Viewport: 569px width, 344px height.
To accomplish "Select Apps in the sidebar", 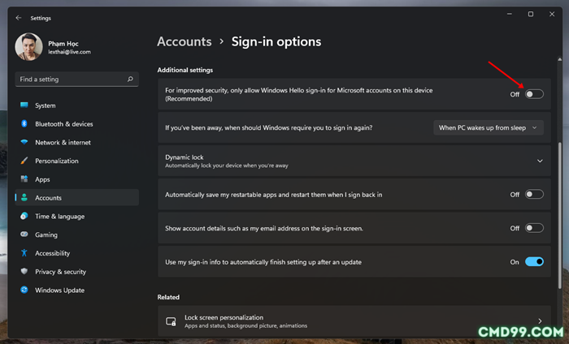I will tap(76, 179).
